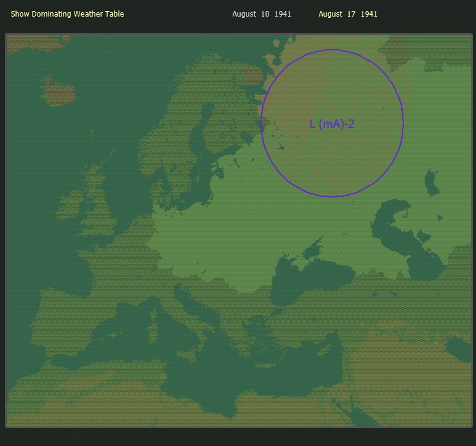Viewport: 476px width, 446px height.
Task: Select the August 17 1941 date
Action: [348, 14]
